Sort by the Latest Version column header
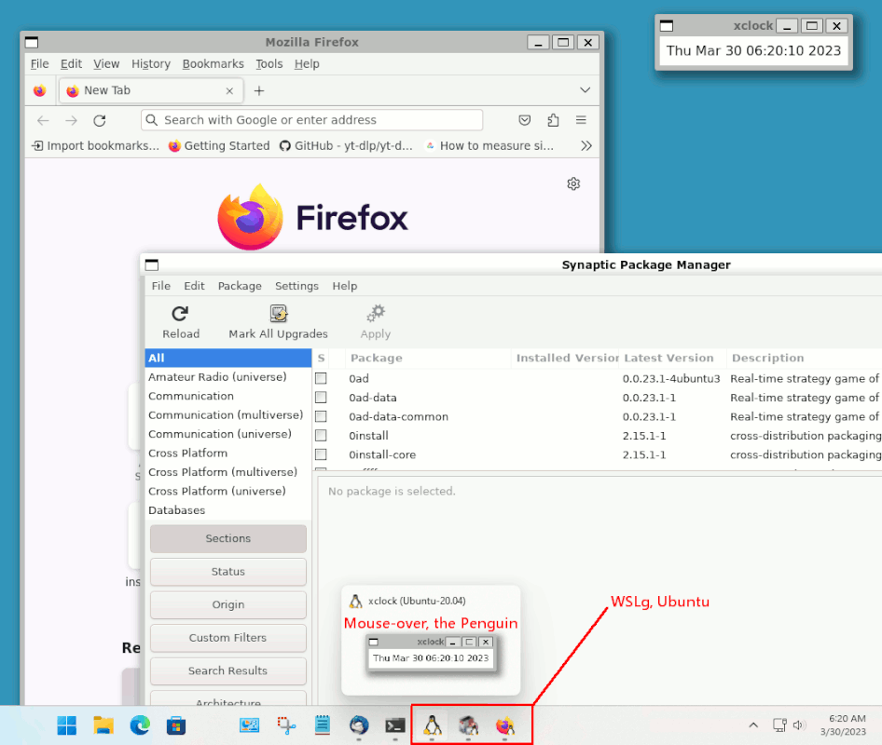 pyautogui.click(x=673, y=358)
